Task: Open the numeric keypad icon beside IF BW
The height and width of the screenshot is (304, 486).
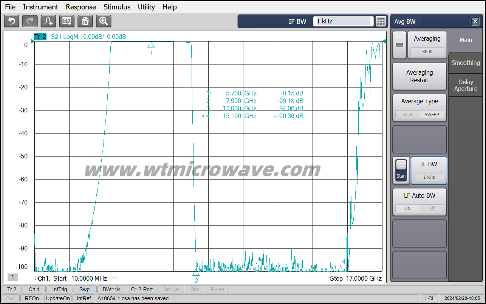Action: (381, 21)
